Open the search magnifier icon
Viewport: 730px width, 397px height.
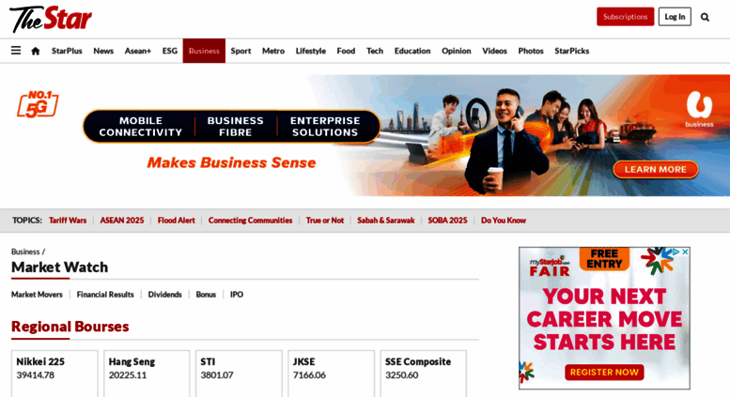click(x=705, y=17)
